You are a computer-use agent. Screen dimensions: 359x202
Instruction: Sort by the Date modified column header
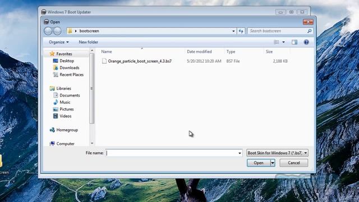199,52
